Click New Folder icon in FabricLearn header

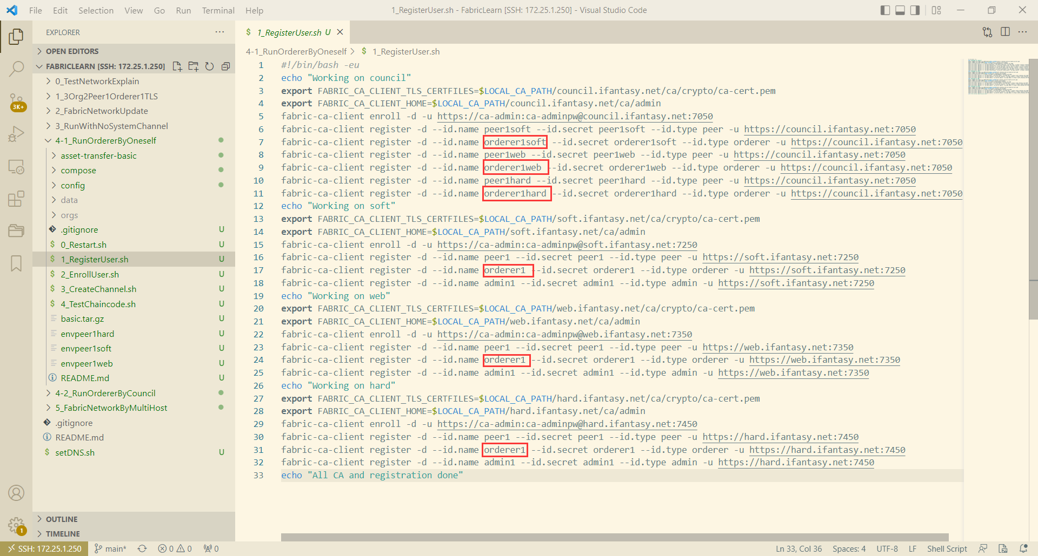193,66
